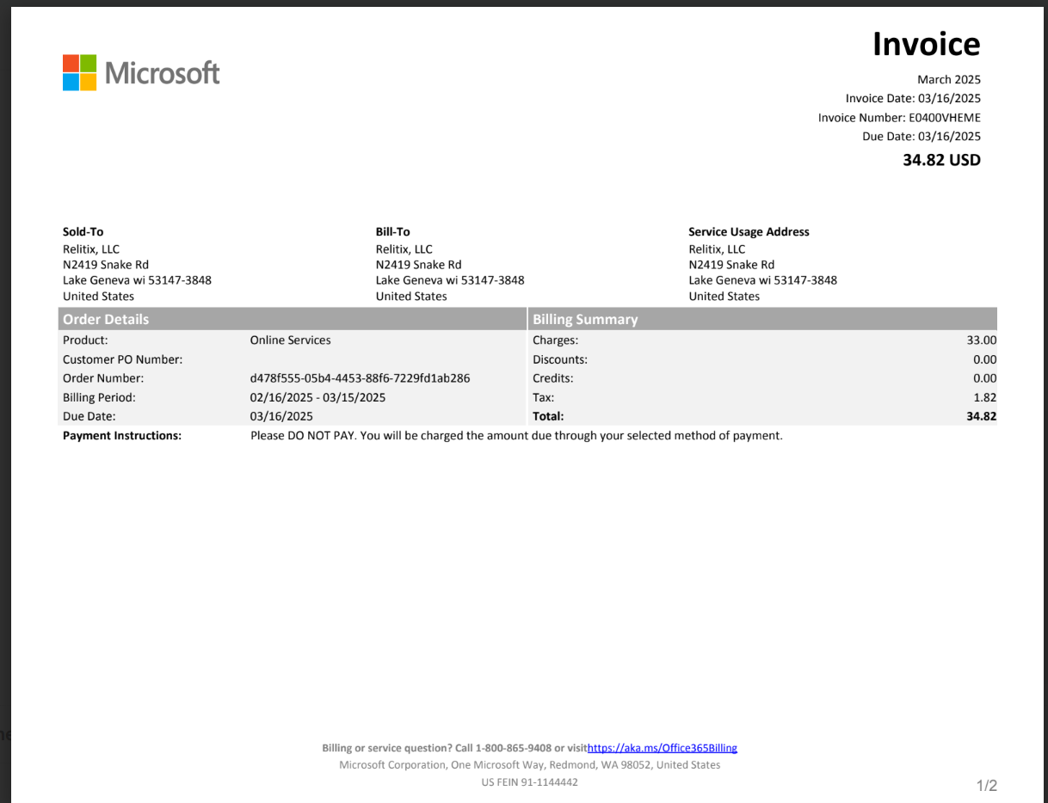
Task: Click the Billing Period label
Action: coord(100,397)
